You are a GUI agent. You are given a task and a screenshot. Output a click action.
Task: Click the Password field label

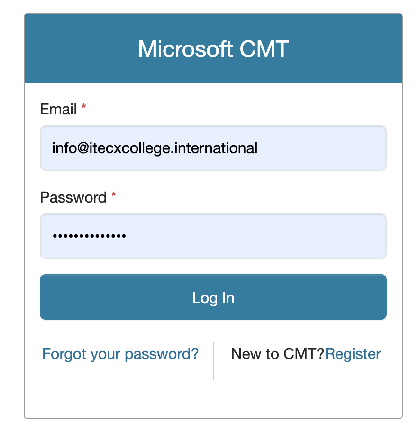click(x=73, y=197)
